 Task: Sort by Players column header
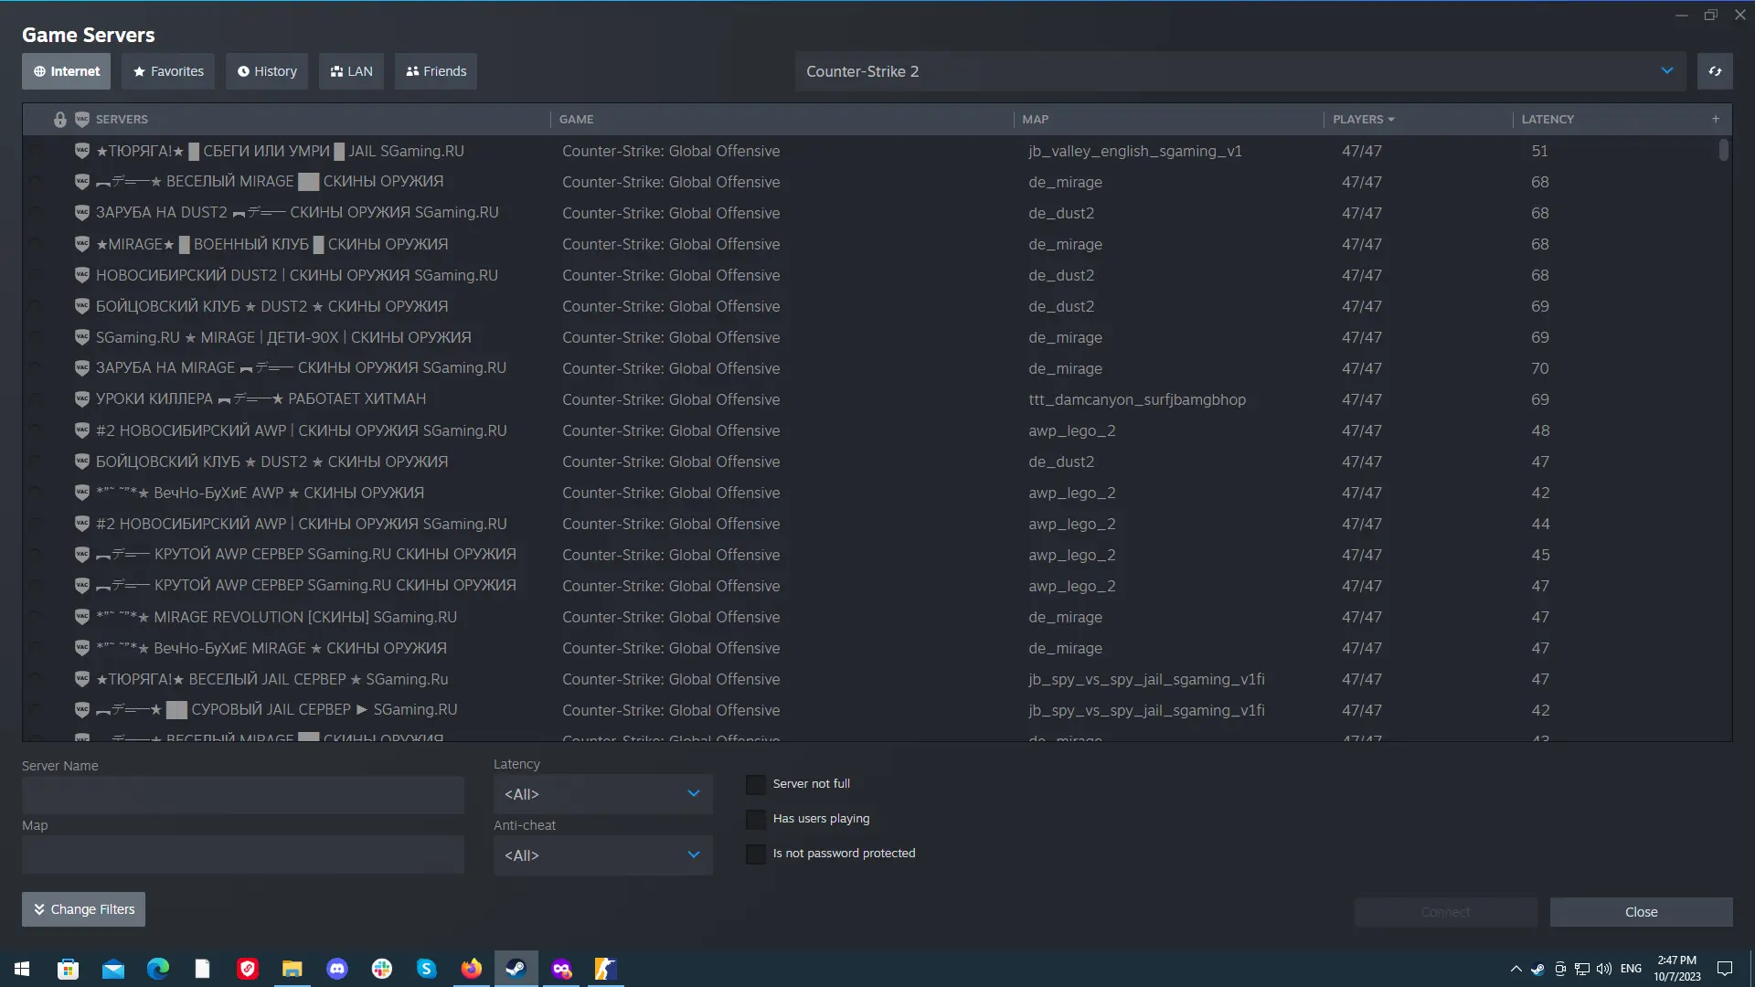1363,119
